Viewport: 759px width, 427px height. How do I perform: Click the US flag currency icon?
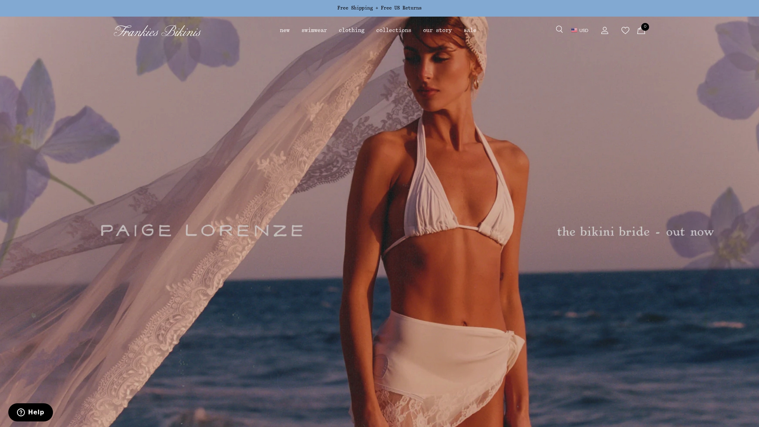(574, 30)
